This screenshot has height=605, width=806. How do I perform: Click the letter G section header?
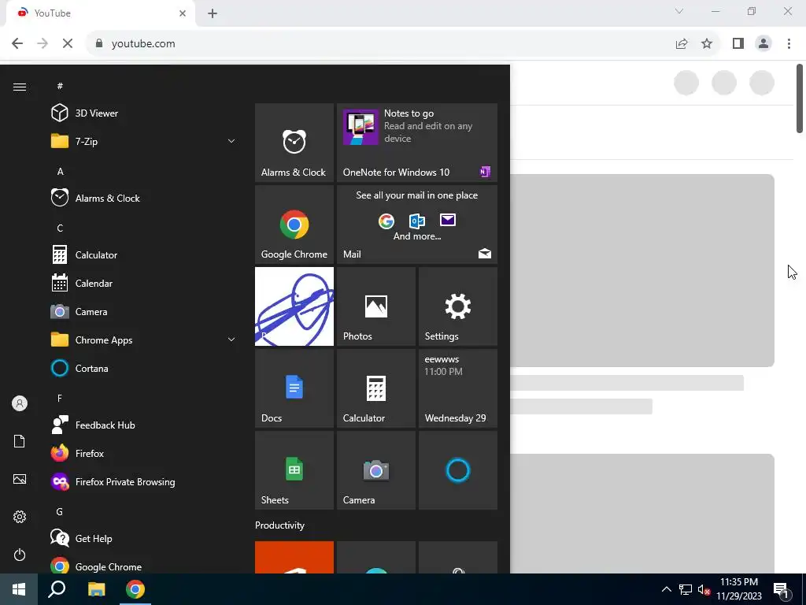tap(60, 511)
